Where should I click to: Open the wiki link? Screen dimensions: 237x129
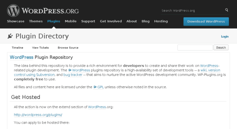203,70
